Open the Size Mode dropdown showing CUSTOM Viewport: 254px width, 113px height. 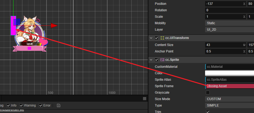[x=229, y=99]
